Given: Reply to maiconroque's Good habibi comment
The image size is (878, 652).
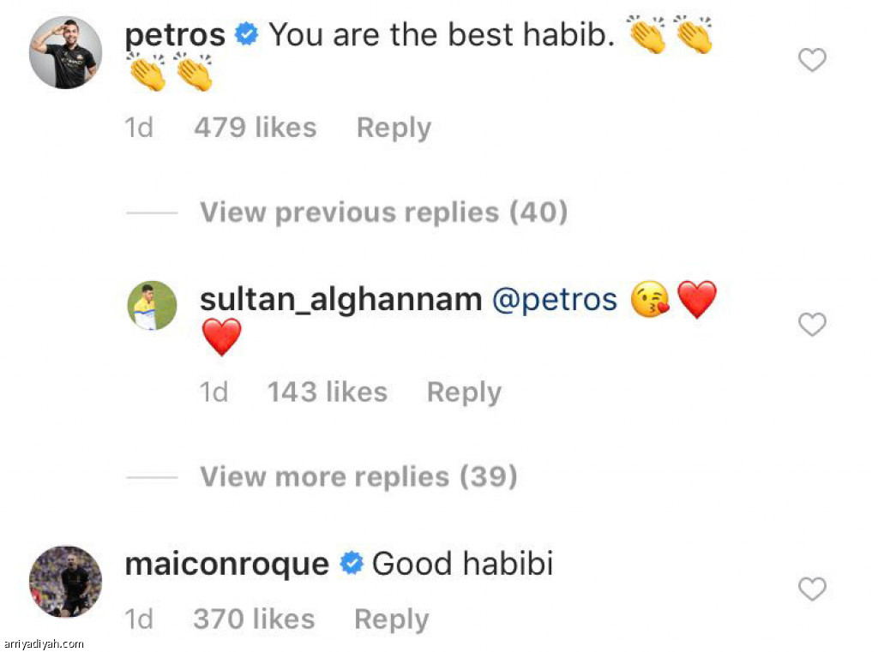Looking at the screenshot, I should 391,619.
